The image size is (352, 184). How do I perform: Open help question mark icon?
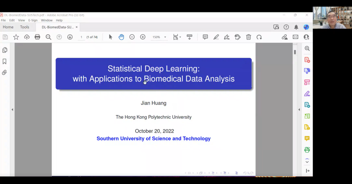(286, 27)
